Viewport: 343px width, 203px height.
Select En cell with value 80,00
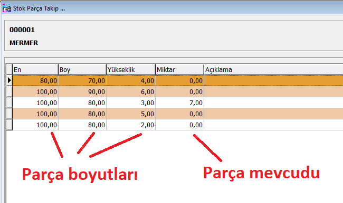(35, 80)
